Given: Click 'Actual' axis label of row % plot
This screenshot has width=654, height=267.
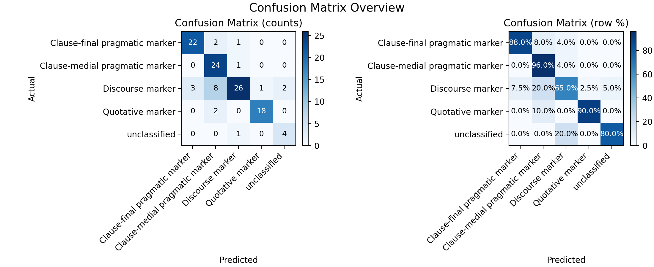Looking at the screenshot, I should point(359,89).
